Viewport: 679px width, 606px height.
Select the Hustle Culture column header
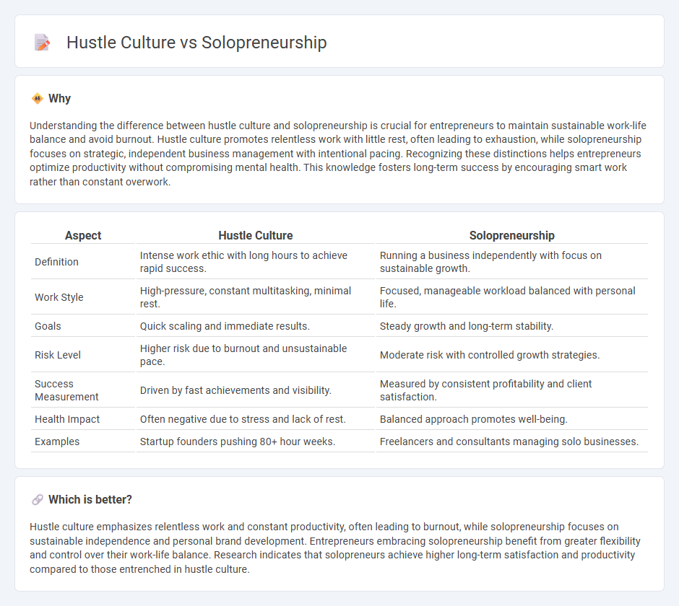(x=256, y=235)
